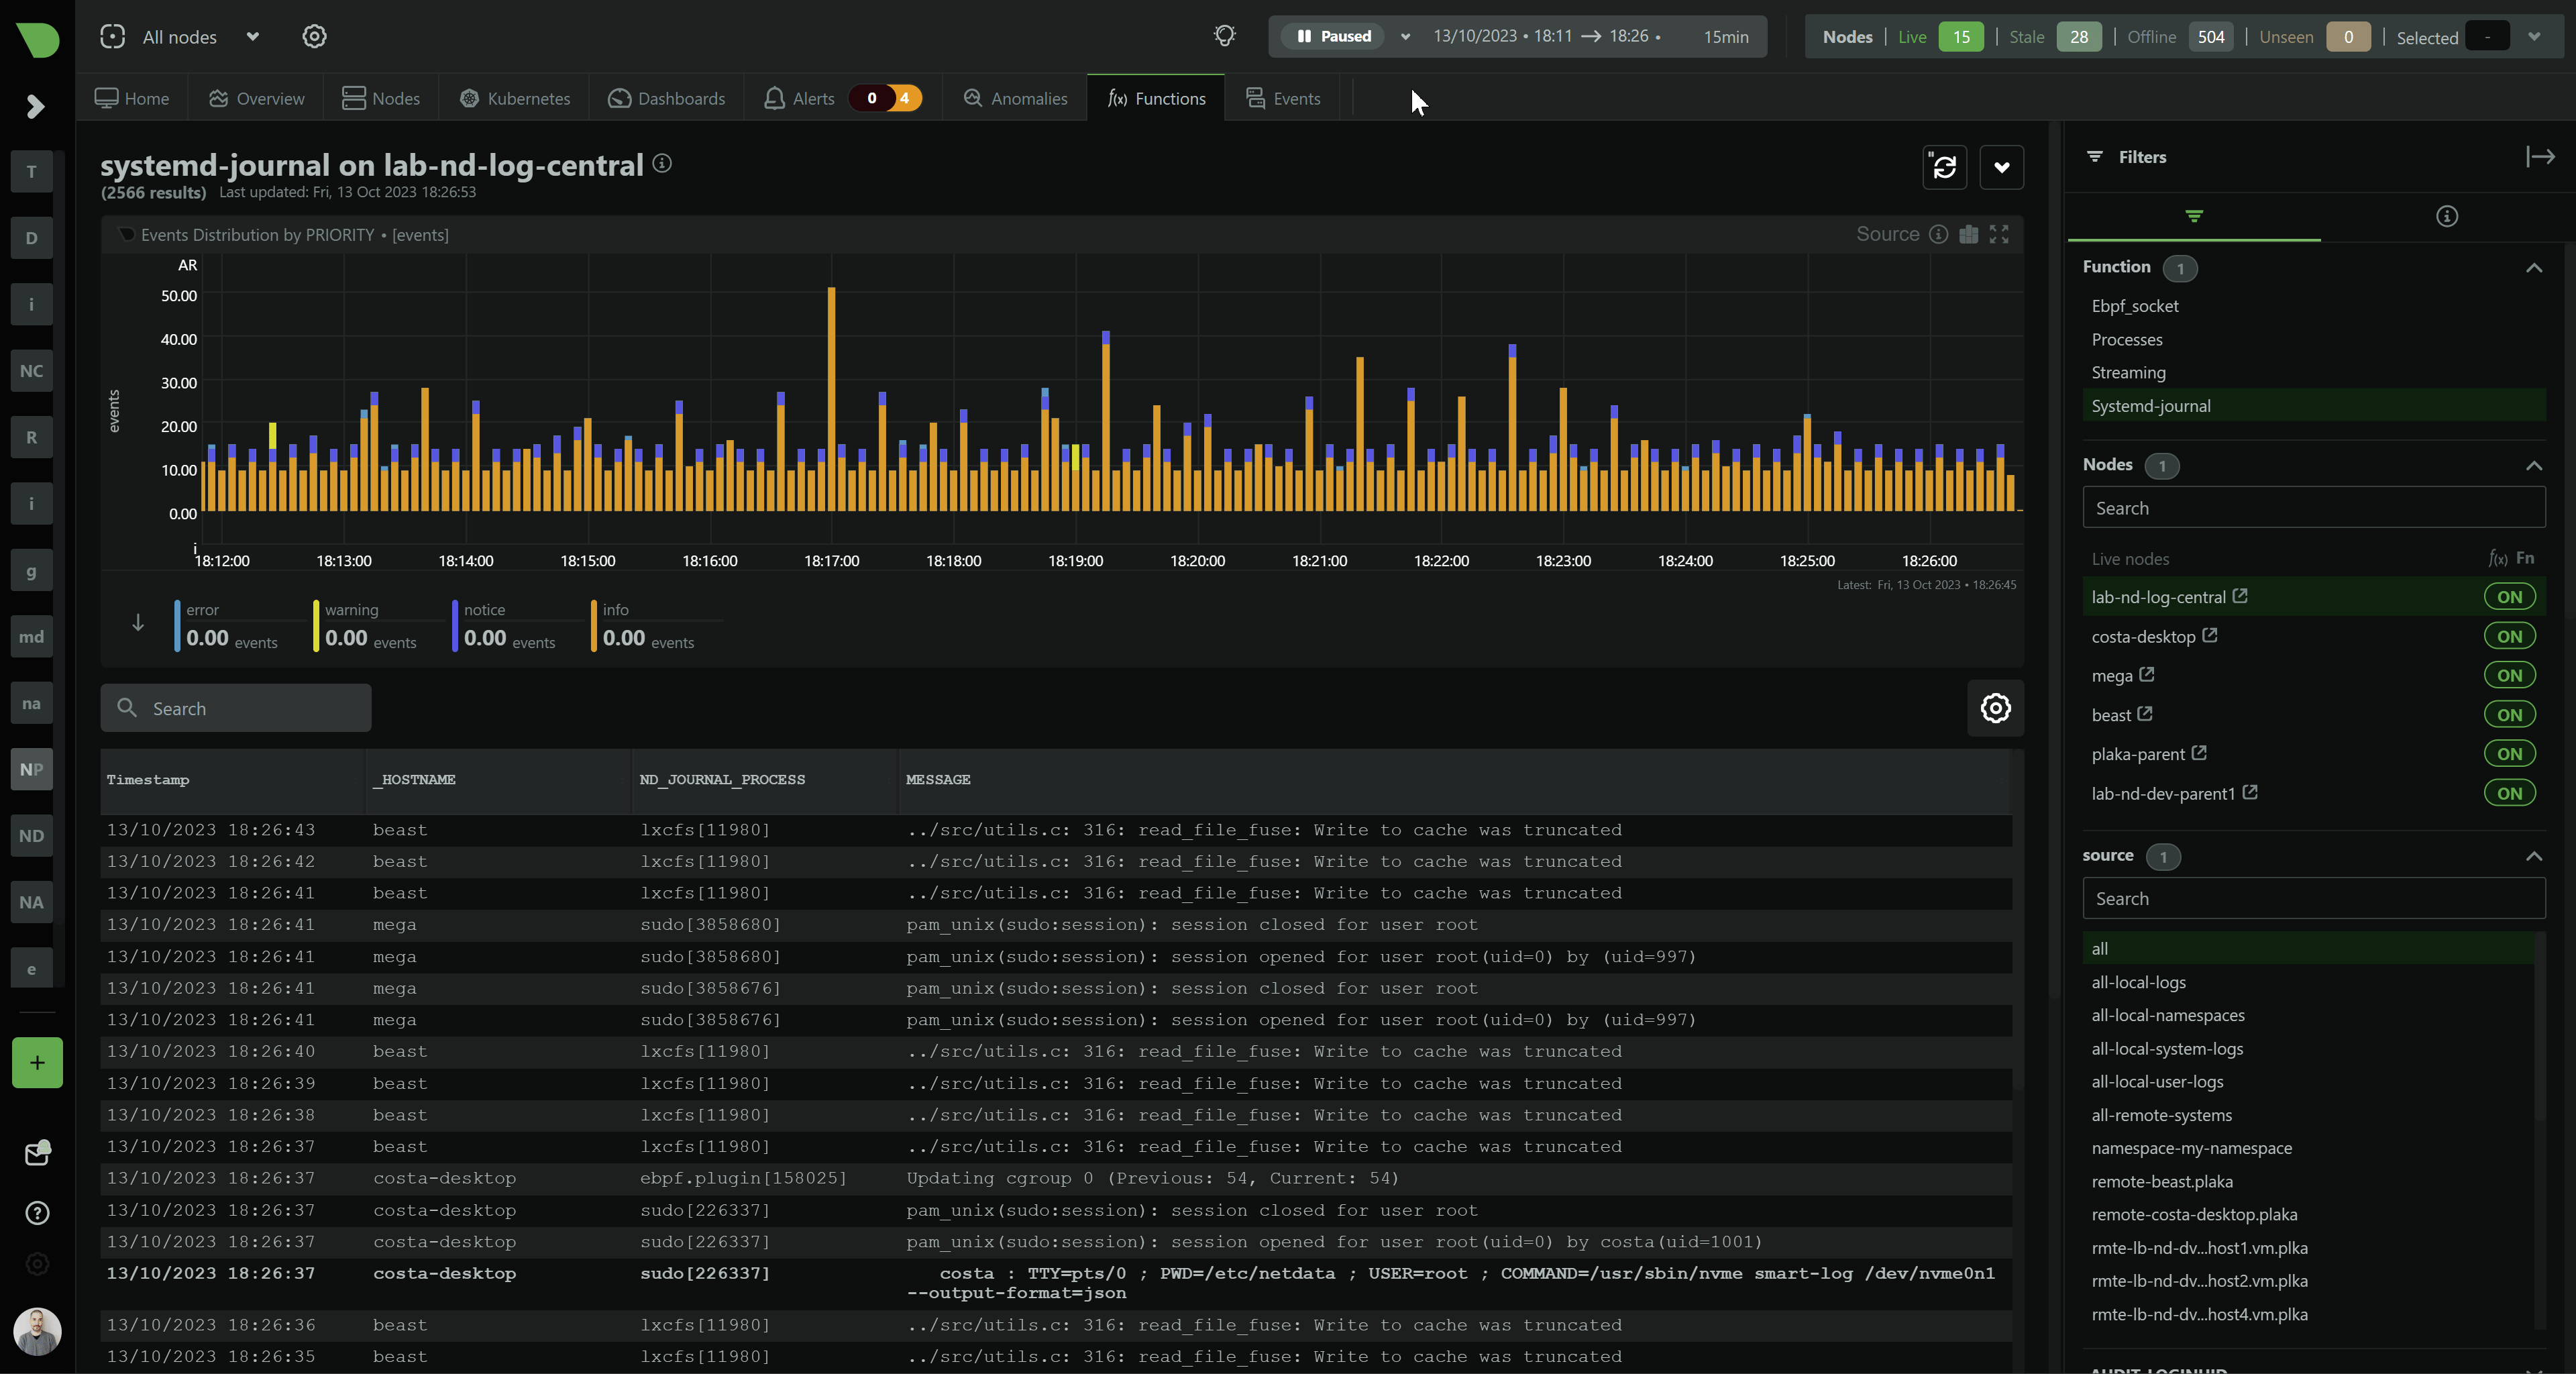Click the Paused playback button
2576x1374 pixels.
pyautogui.click(x=1334, y=36)
